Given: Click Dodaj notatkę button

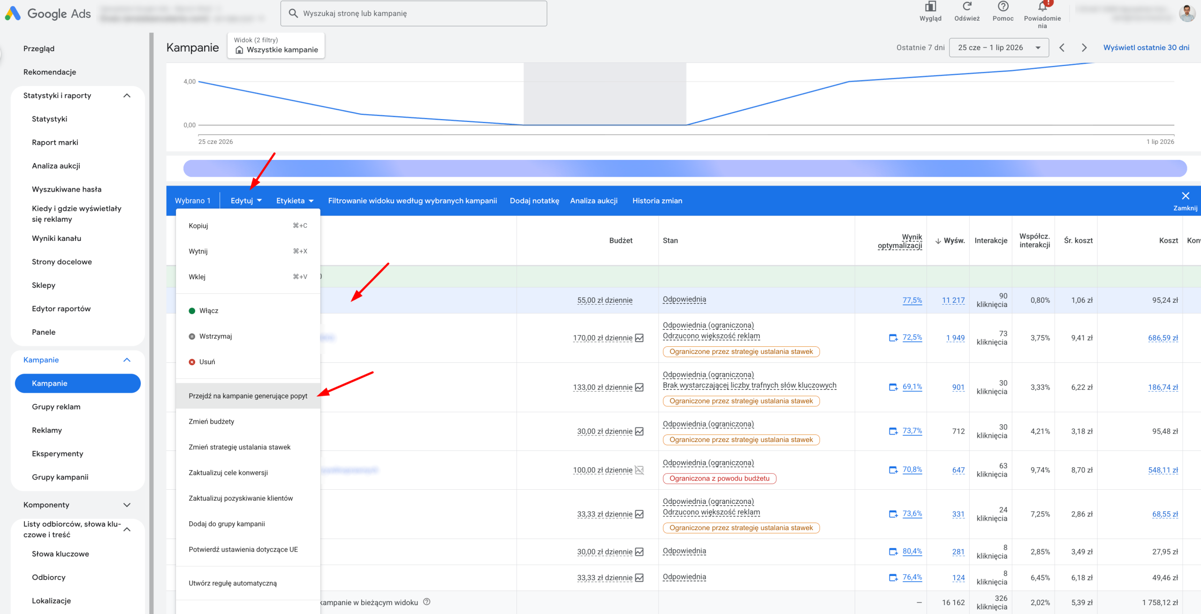Looking at the screenshot, I should coord(534,201).
